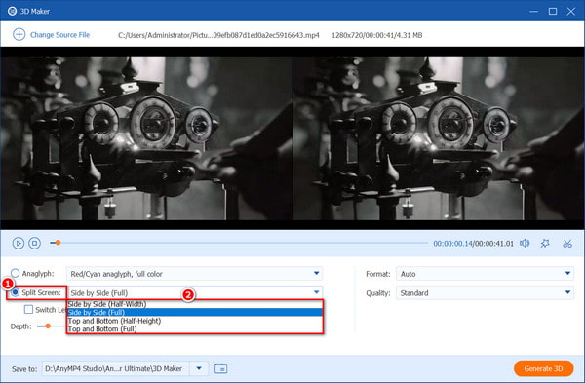This screenshot has width=585, height=383.
Task: Minimize the 3D Maker window
Action: pos(534,11)
